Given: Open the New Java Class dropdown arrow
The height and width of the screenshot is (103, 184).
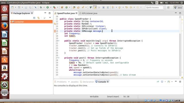Looking at the screenshot, I should [x=70, y=7].
